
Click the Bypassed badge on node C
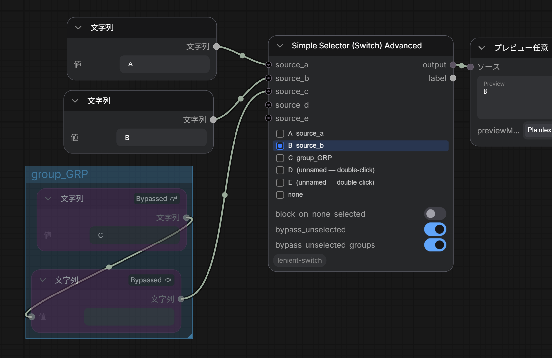[x=157, y=199]
